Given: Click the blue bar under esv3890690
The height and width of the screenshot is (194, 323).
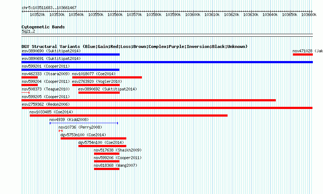Looking at the screenshot, I should click(71, 54).
